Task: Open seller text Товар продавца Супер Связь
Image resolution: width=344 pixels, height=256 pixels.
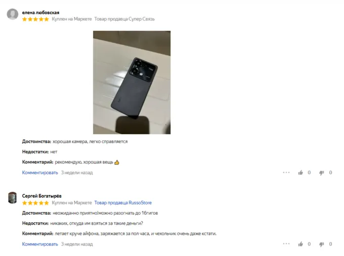Action: coord(124,19)
